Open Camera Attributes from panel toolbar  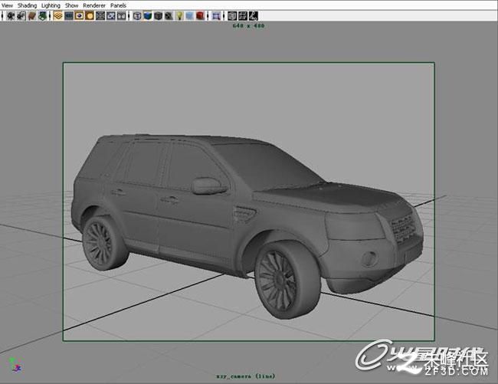coord(21,15)
